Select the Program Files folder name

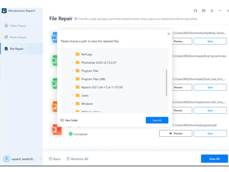90,71
